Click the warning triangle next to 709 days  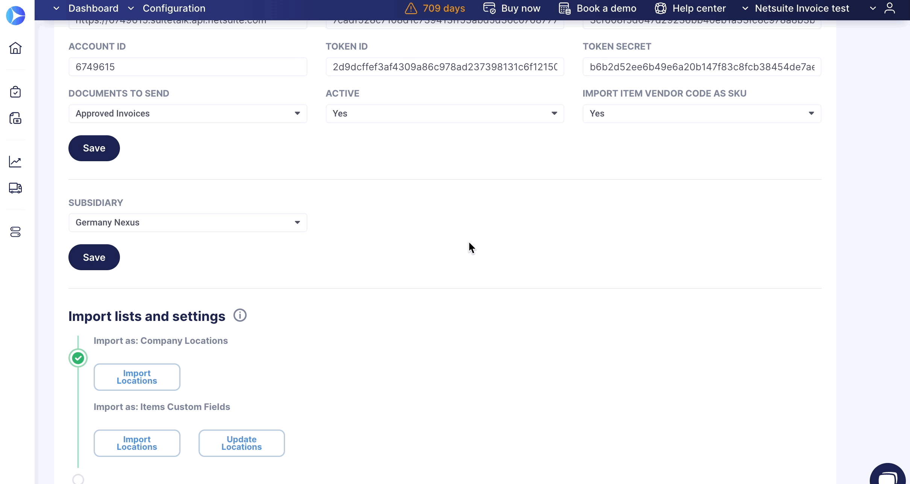click(x=411, y=8)
